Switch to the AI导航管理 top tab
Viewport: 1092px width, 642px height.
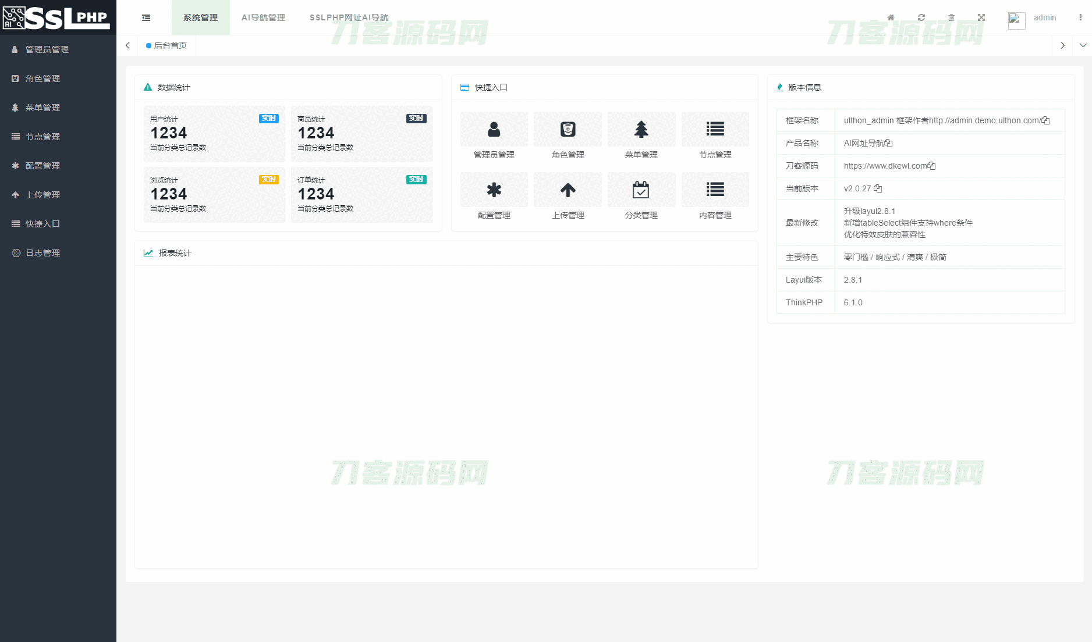point(263,18)
